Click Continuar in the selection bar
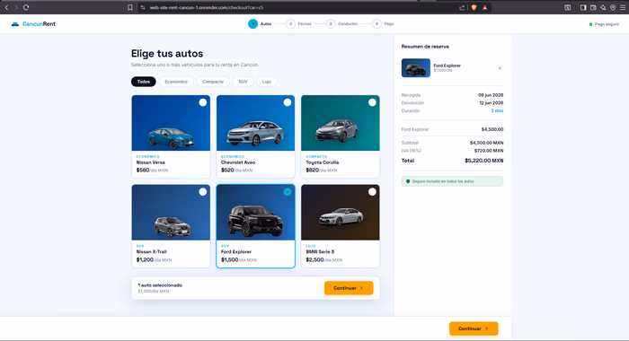The image size is (629, 341). click(349, 288)
